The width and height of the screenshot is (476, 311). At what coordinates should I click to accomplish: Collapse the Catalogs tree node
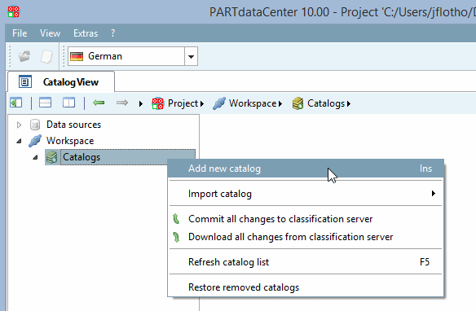click(35, 157)
